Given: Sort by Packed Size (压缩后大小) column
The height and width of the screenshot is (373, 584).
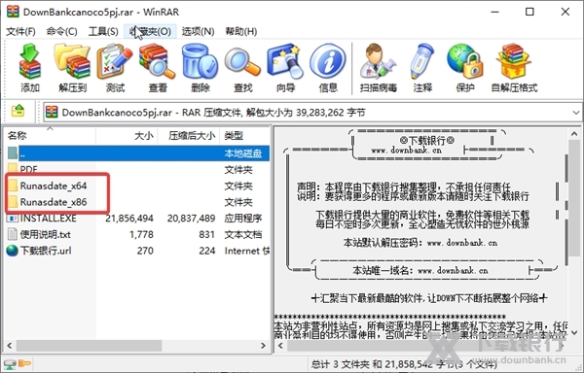Looking at the screenshot, I should [x=189, y=136].
